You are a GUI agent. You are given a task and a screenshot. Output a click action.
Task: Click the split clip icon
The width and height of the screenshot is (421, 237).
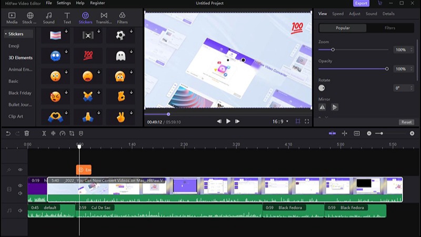(x=44, y=133)
